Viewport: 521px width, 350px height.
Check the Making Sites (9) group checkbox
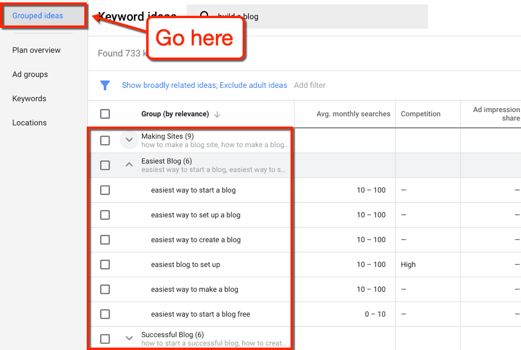coord(105,140)
